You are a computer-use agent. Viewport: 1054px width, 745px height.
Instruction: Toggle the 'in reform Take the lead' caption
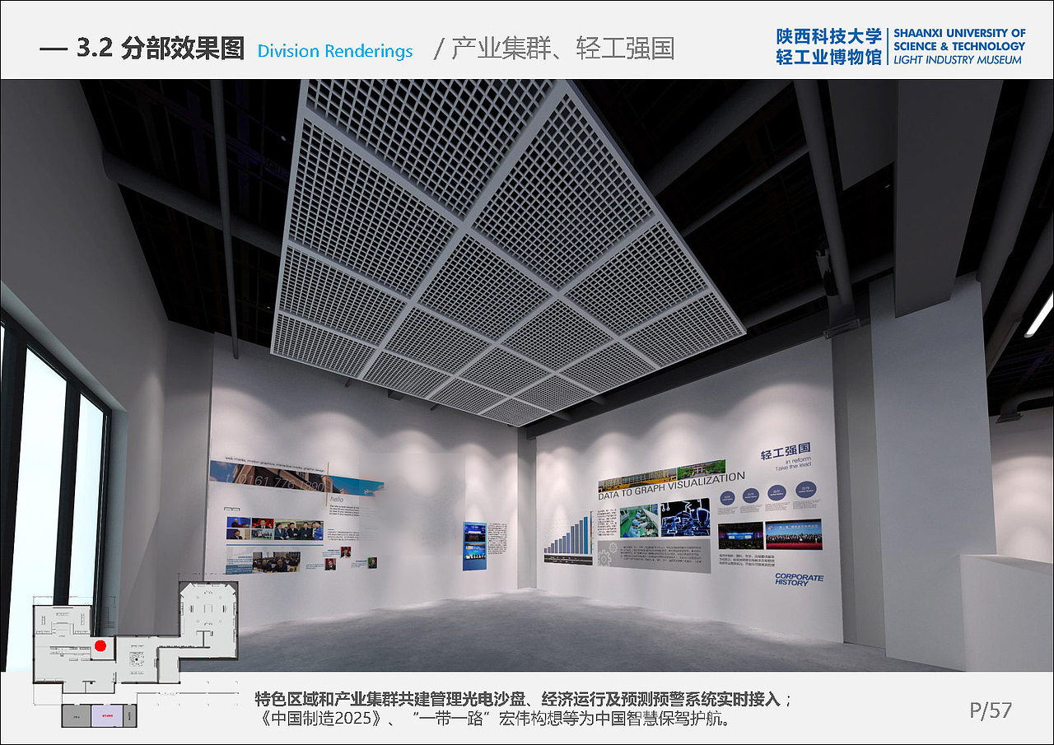coord(794,464)
